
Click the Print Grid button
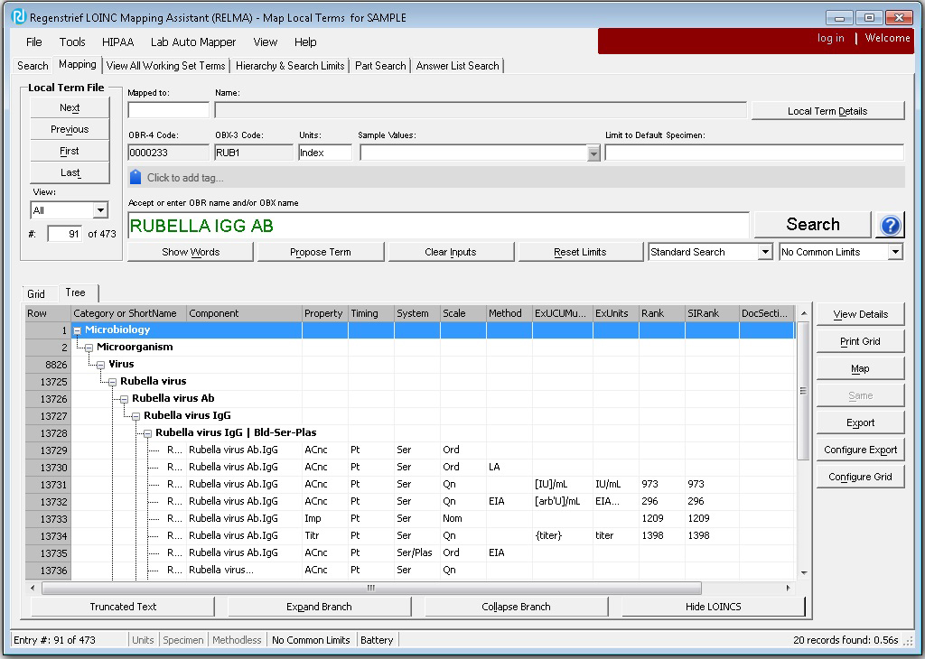[860, 341]
